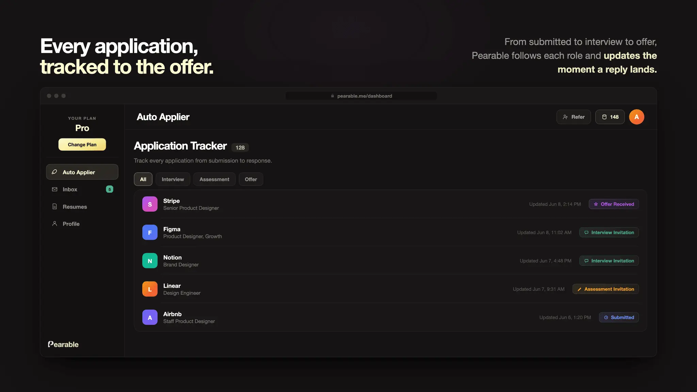Click the Staff Product Designer role text
Viewport: 697px width, 392px height.
click(x=189, y=321)
